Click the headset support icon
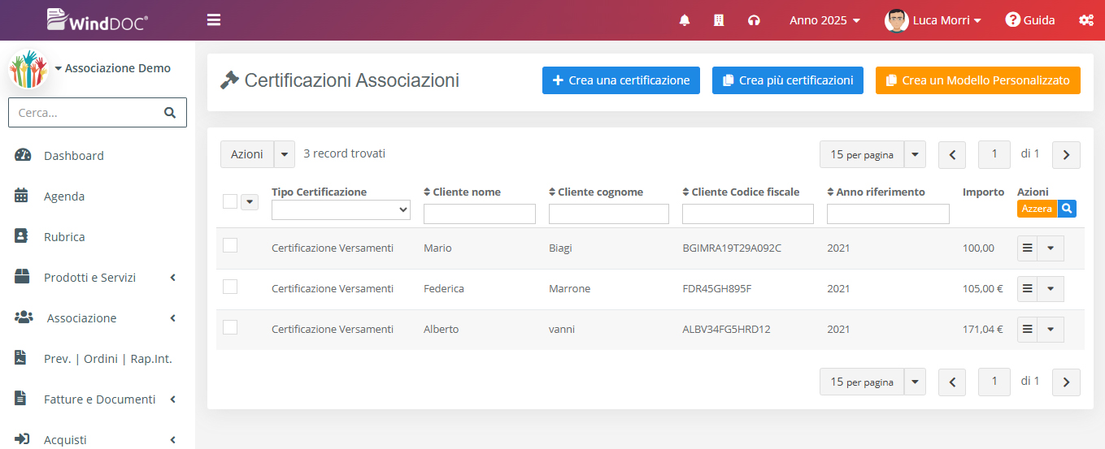This screenshot has width=1105, height=449. point(754,20)
